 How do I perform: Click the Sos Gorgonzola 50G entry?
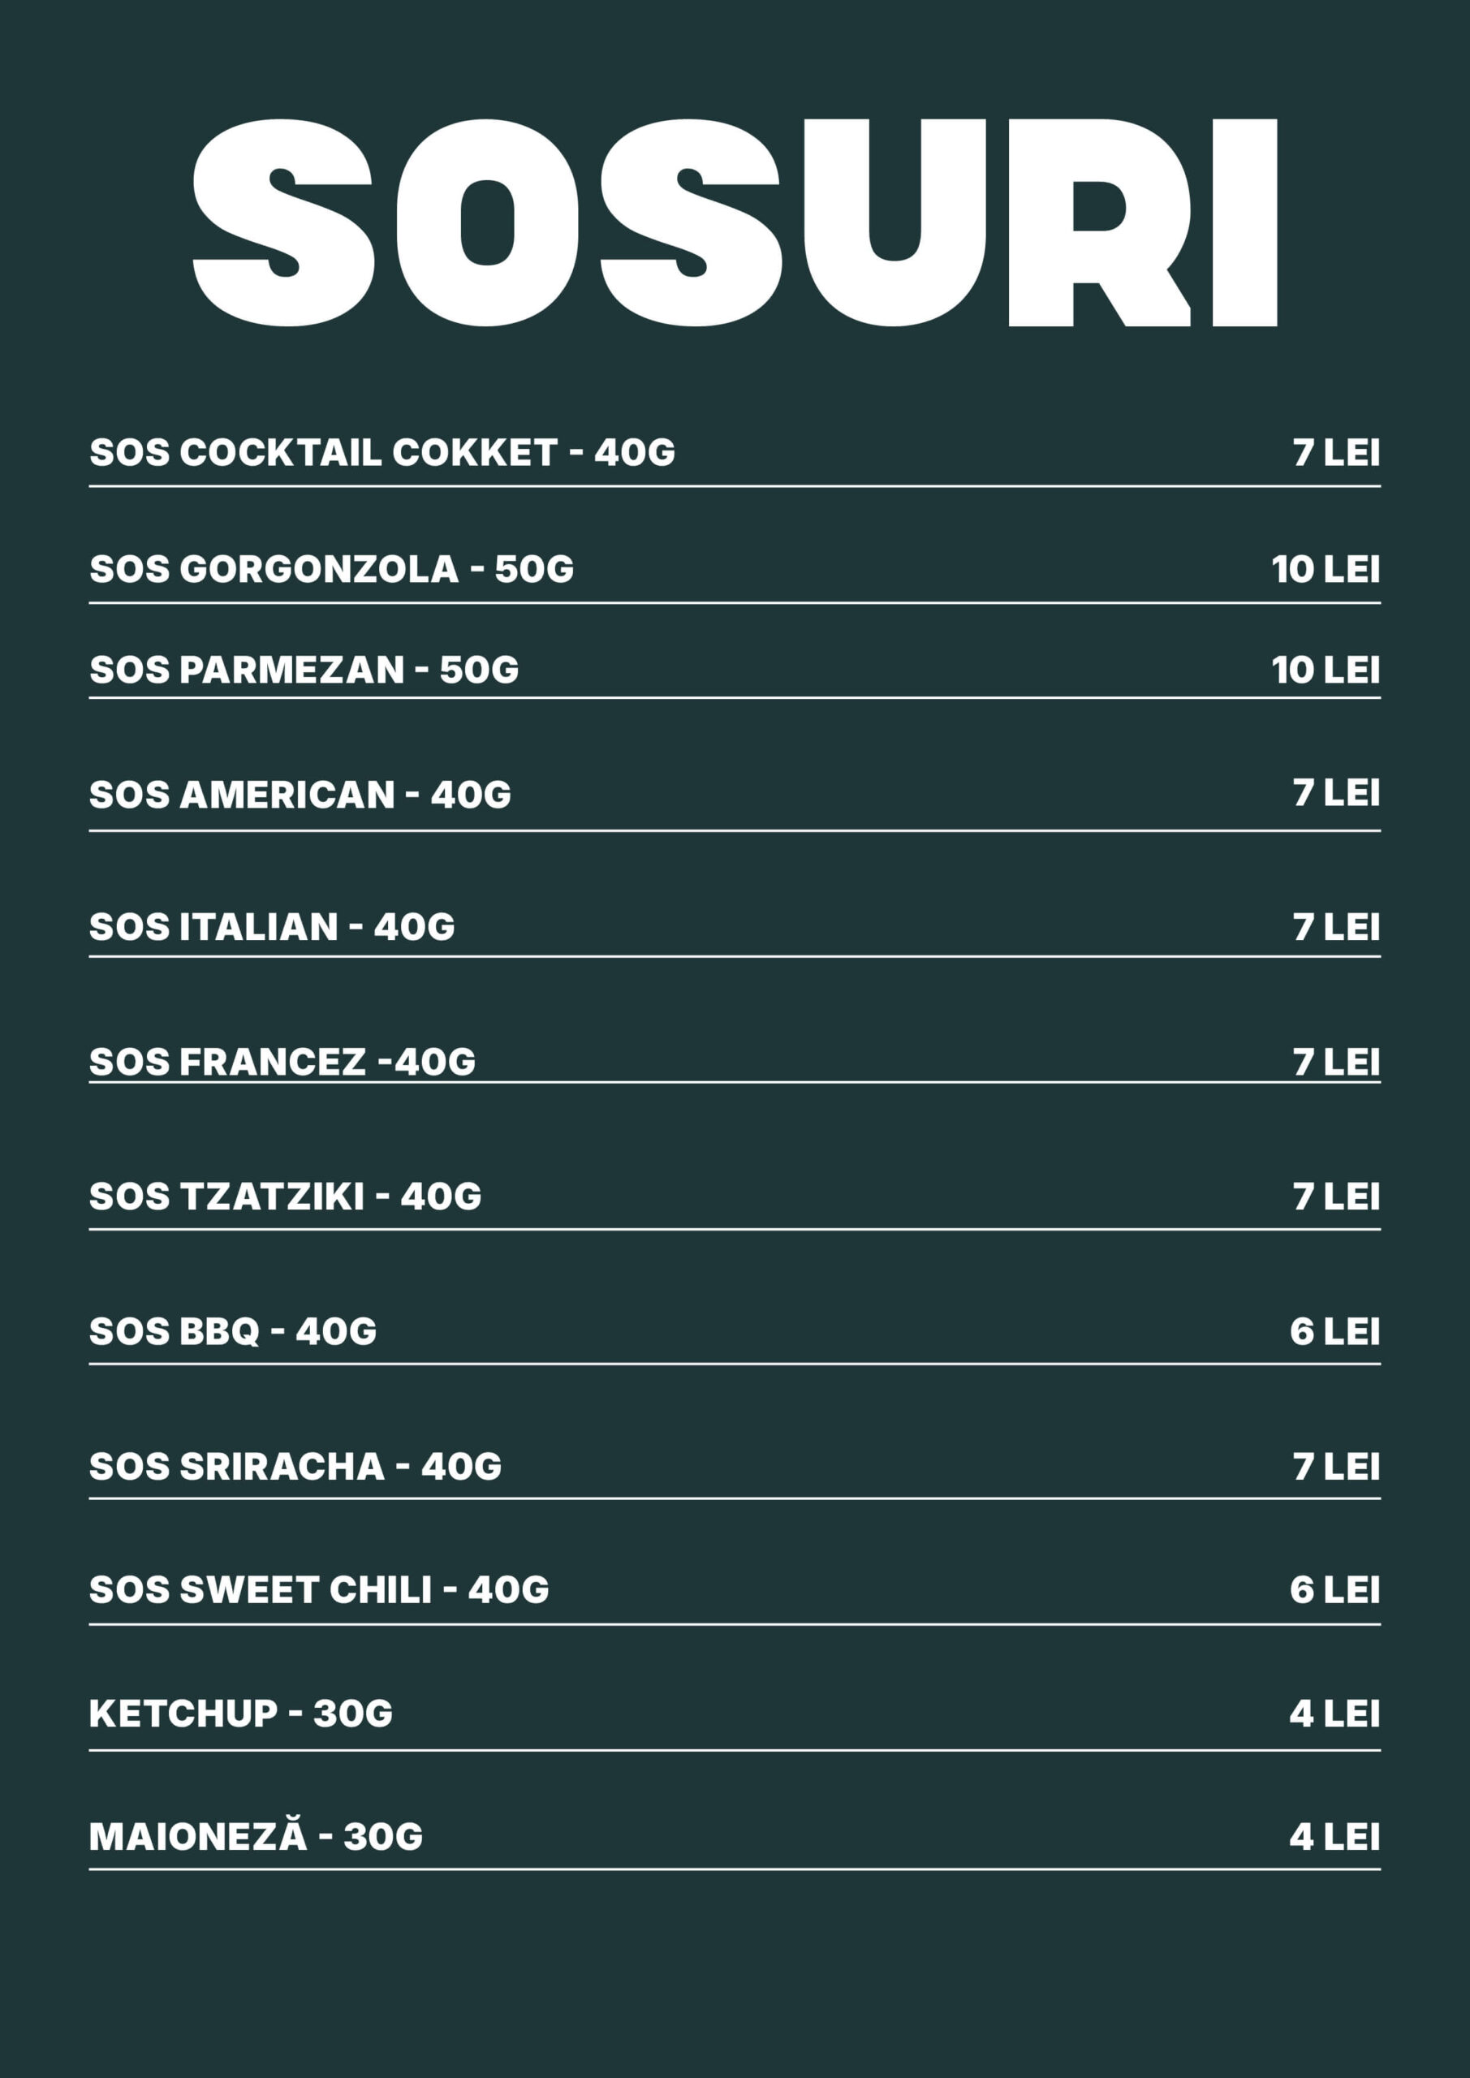coord(331,569)
